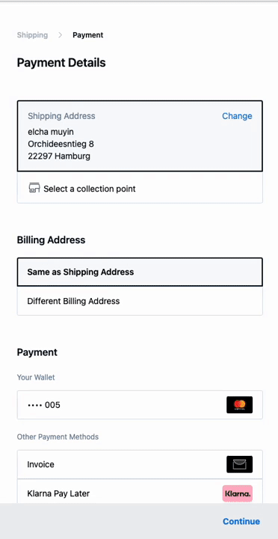This screenshot has width=278, height=539.
Task: Choose Invoice payment method
Action: tap(140, 464)
